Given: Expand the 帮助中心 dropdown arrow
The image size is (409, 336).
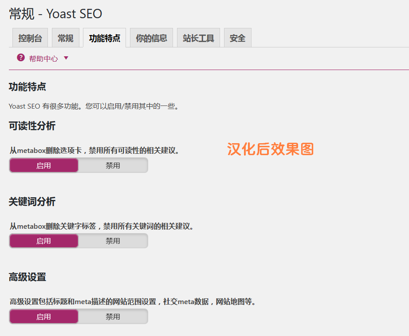Looking at the screenshot, I should (66, 58).
